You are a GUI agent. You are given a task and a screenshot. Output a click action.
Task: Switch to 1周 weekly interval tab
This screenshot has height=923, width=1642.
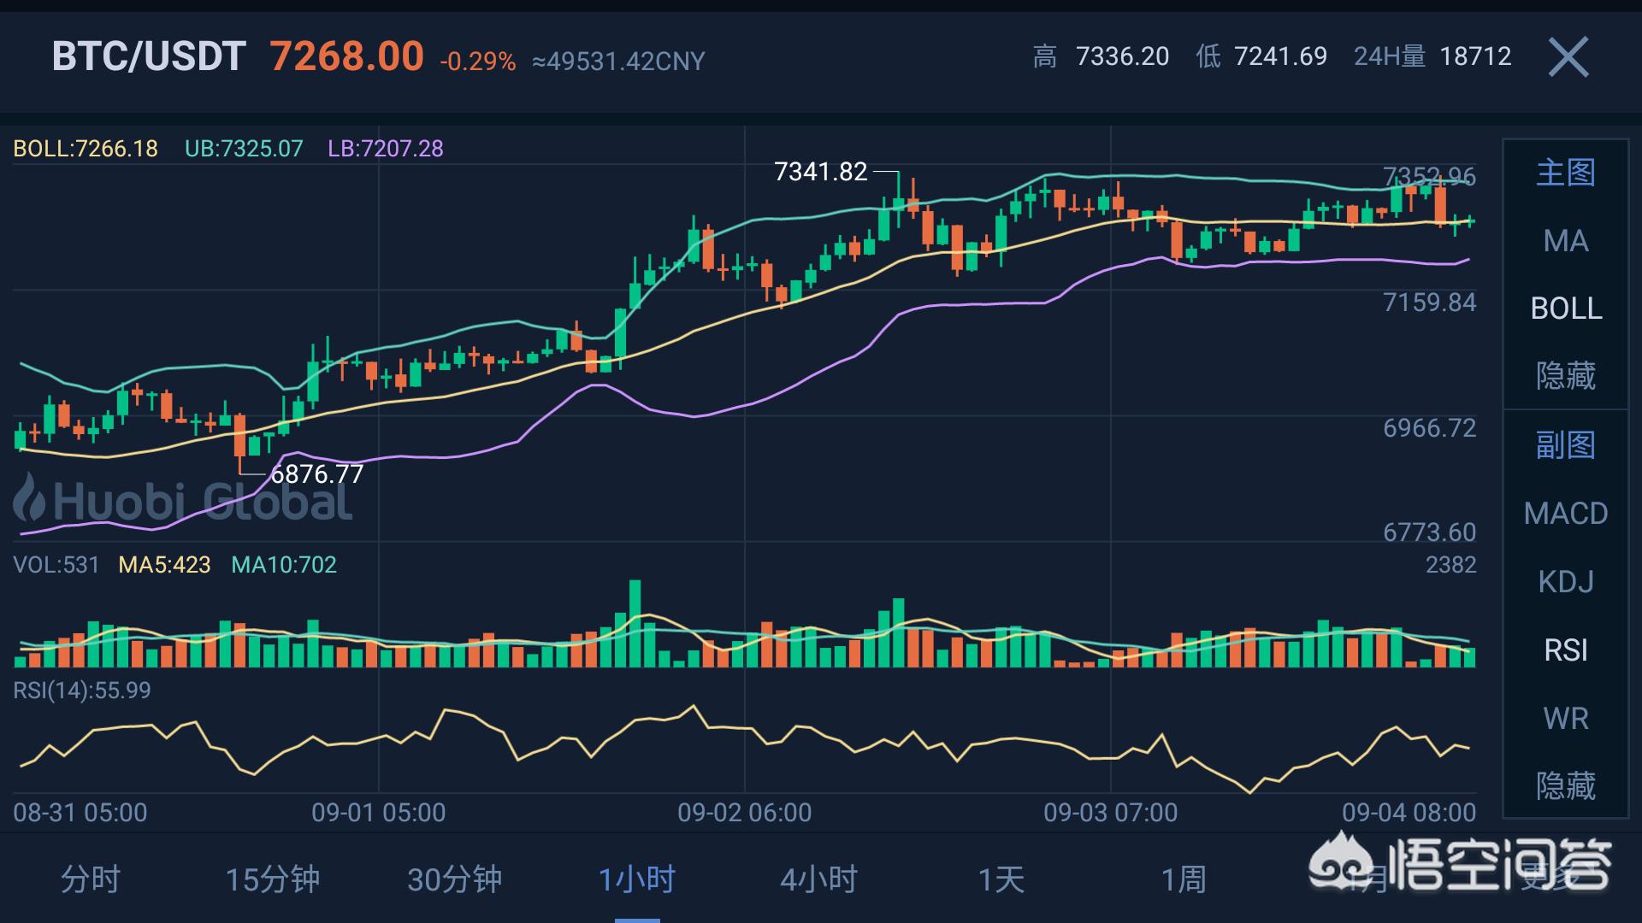coord(1184,879)
